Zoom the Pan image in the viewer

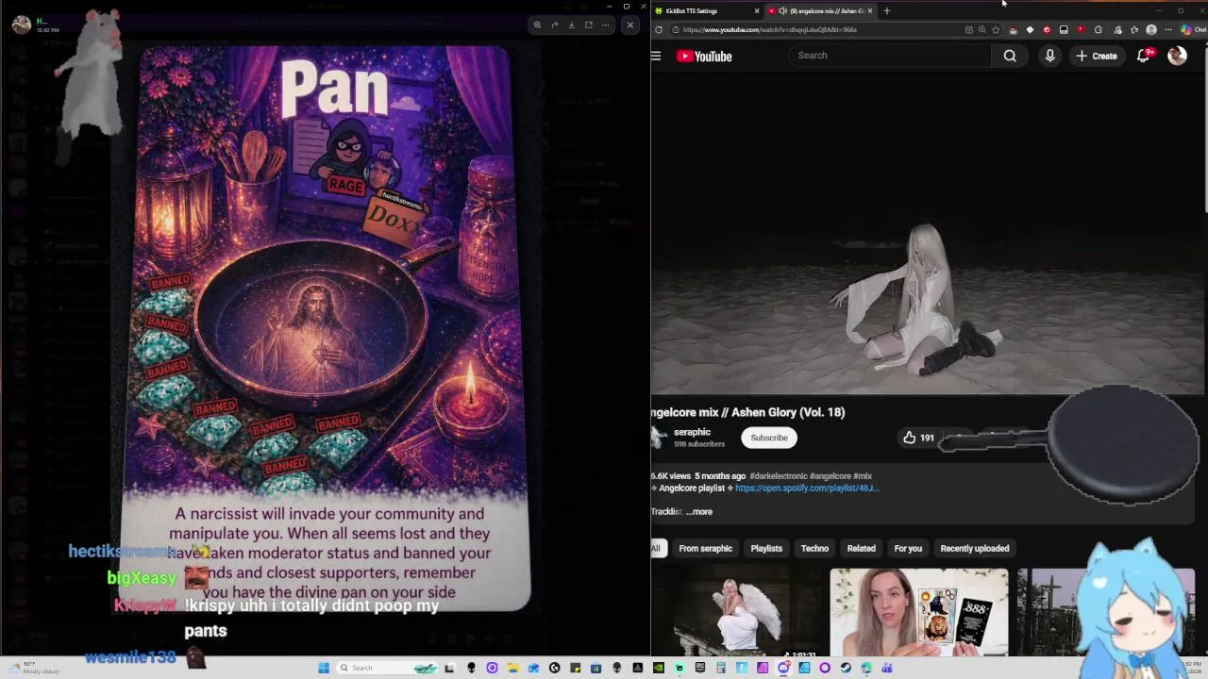(537, 25)
